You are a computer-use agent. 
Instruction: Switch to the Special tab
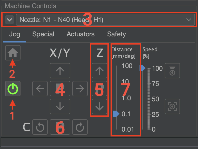point(43,34)
